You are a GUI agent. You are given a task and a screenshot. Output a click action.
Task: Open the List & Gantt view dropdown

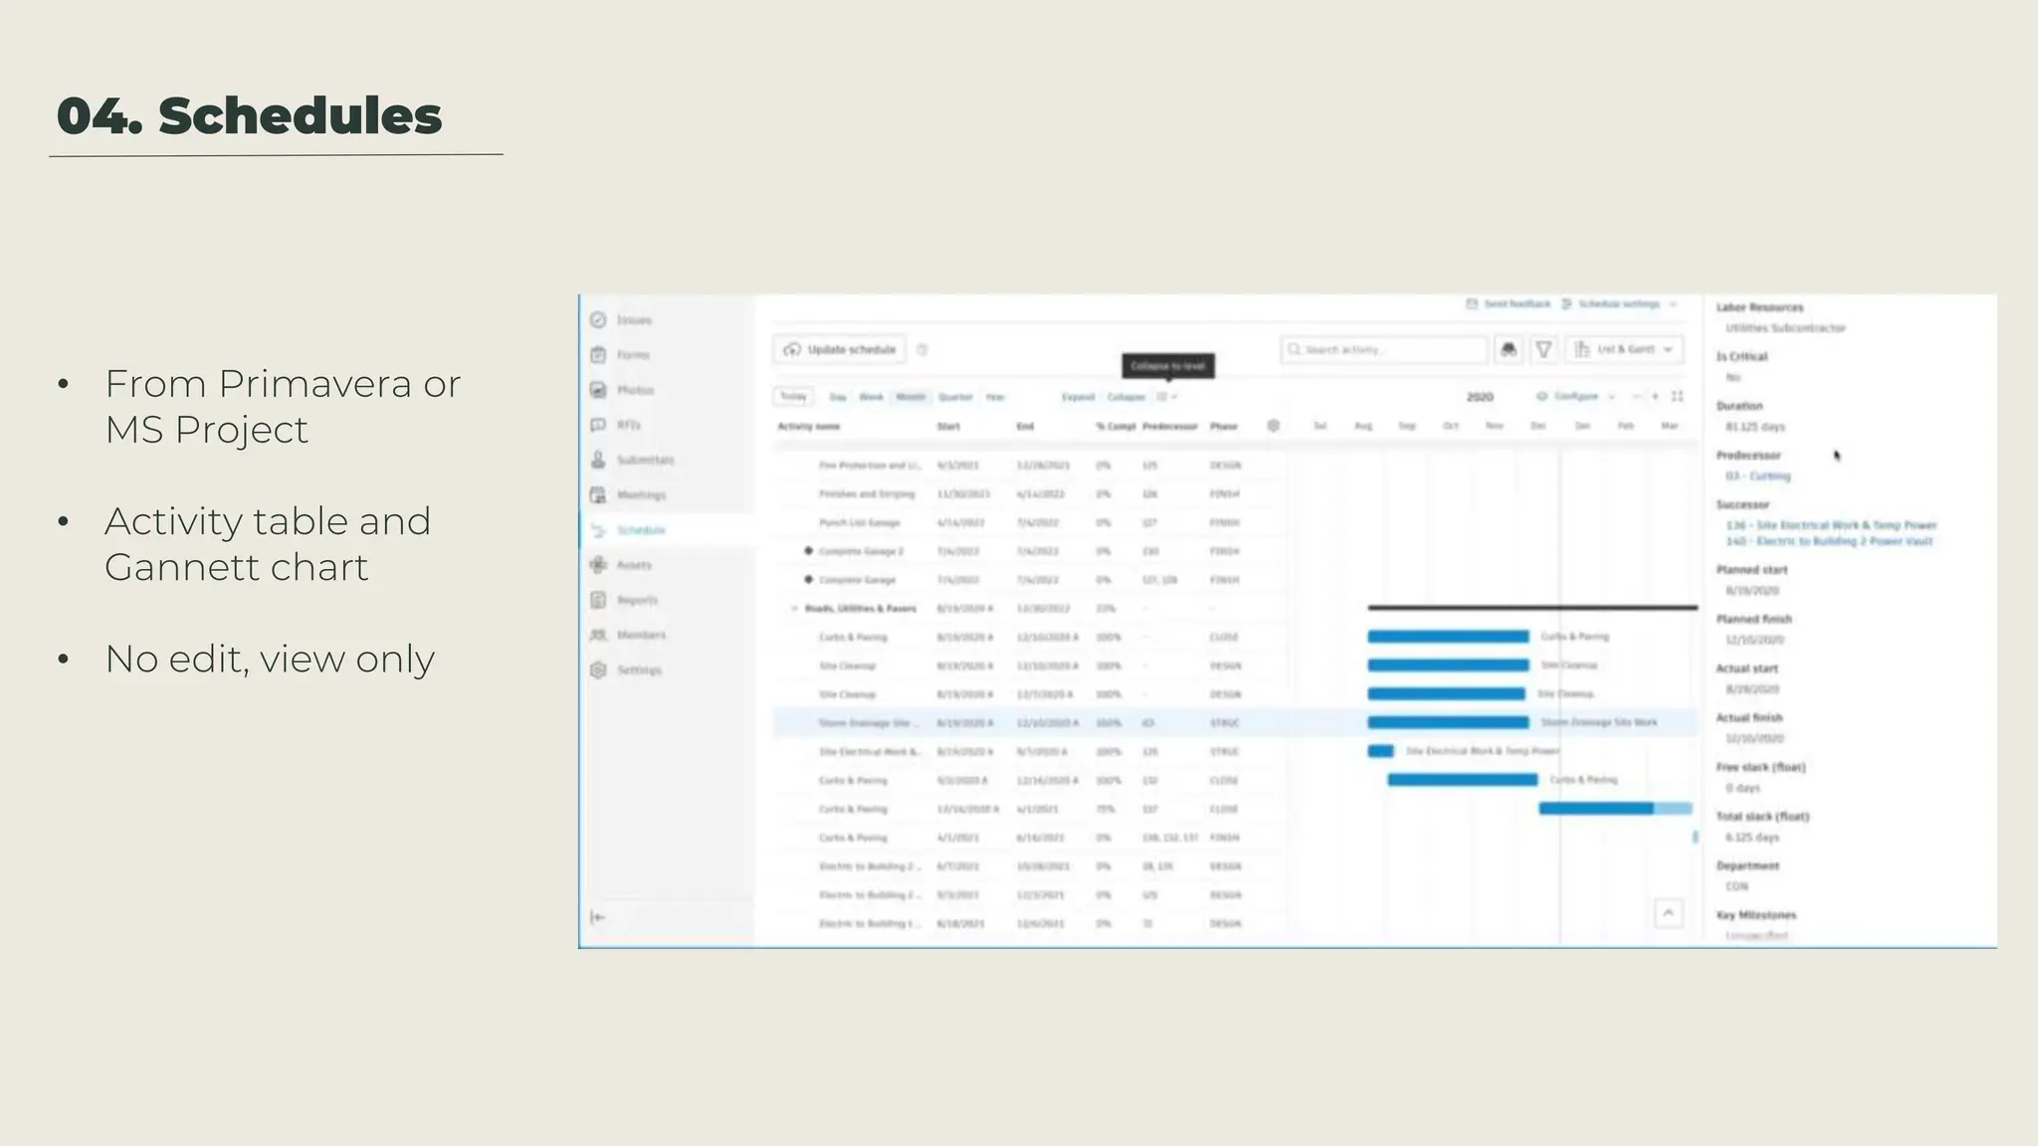click(x=1626, y=349)
